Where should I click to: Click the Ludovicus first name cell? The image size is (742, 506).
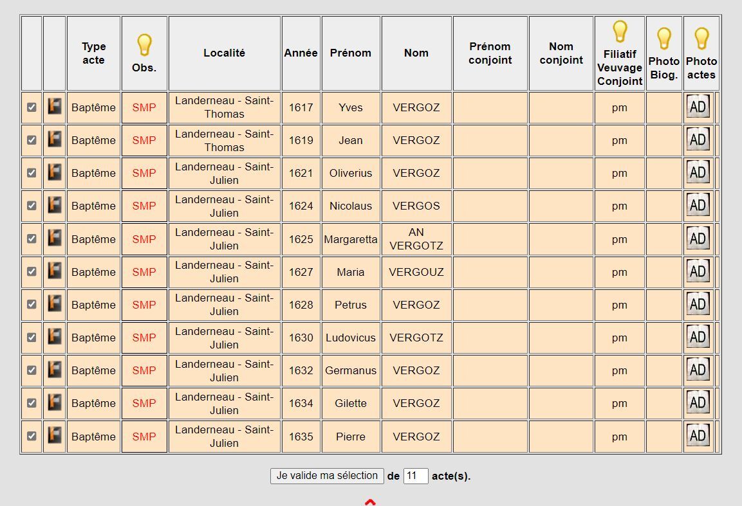coord(351,338)
